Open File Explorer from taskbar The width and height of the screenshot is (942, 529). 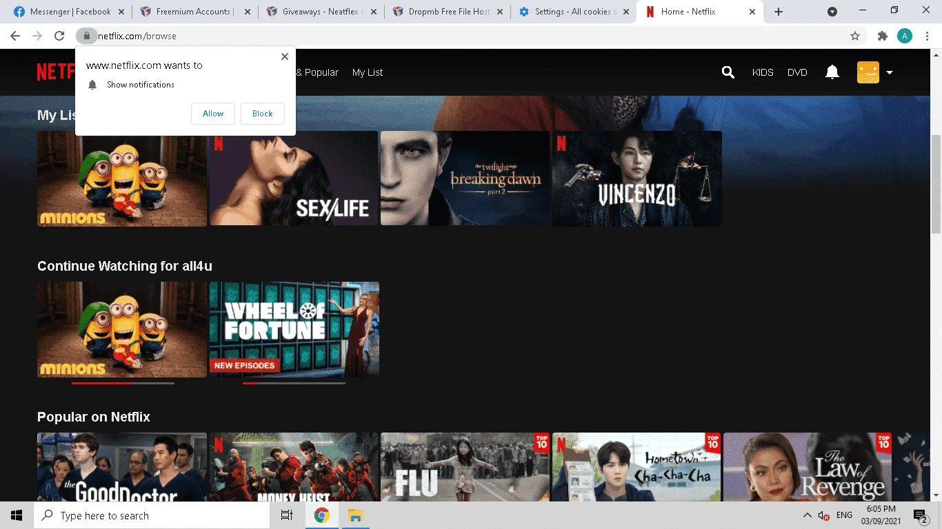355,515
